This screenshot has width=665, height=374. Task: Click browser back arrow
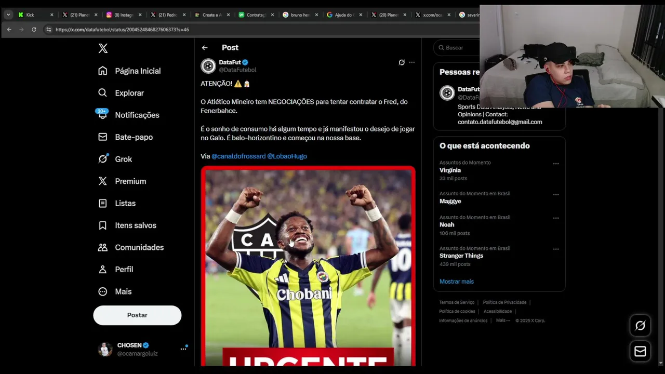9,30
